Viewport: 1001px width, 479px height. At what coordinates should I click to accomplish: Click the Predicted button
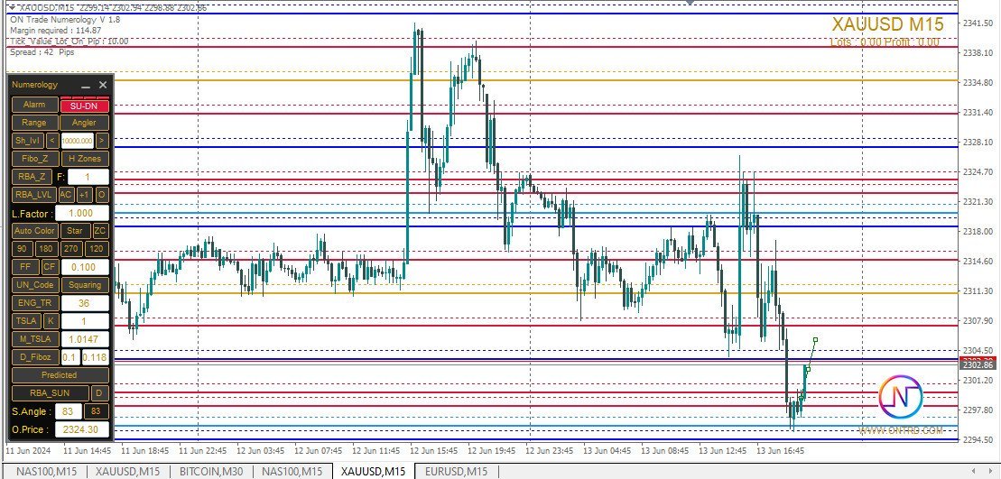coord(60,375)
